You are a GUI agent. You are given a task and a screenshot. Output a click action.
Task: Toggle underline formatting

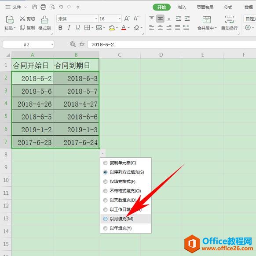click(77, 28)
